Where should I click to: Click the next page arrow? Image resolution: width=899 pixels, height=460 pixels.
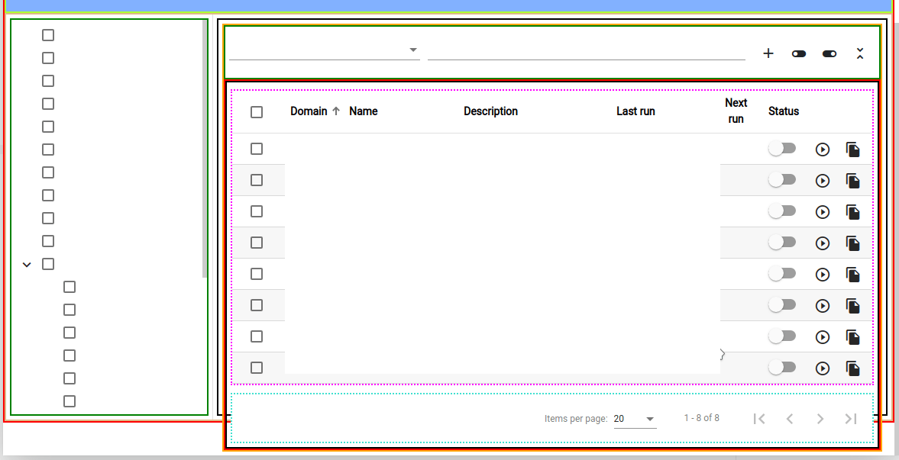pyautogui.click(x=820, y=418)
